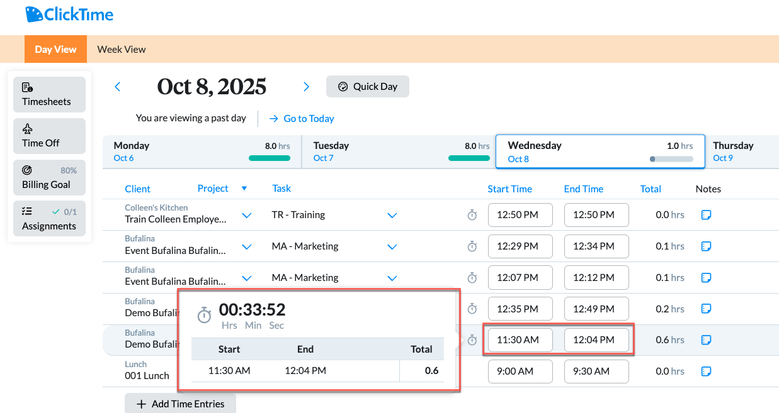Click the Quick Day button
Image resolution: width=779 pixels, height=413 pixels.
coord(368,87)
